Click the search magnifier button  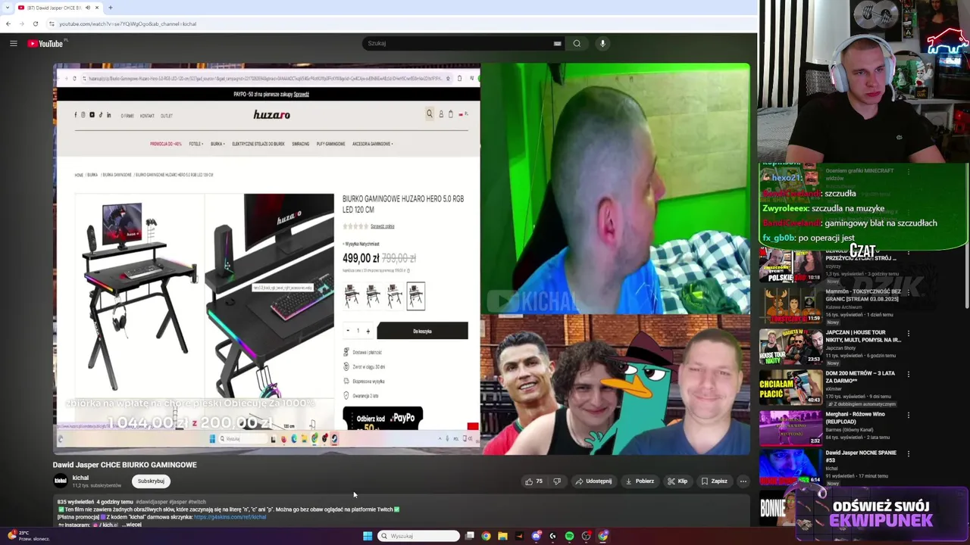coord(577,43)
